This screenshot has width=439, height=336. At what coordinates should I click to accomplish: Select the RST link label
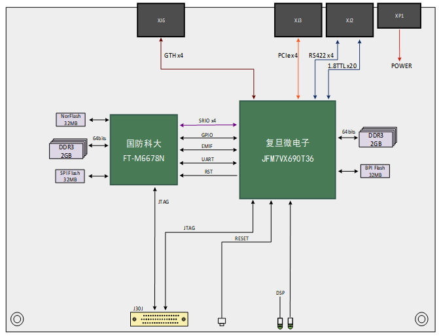click(209, 172)
